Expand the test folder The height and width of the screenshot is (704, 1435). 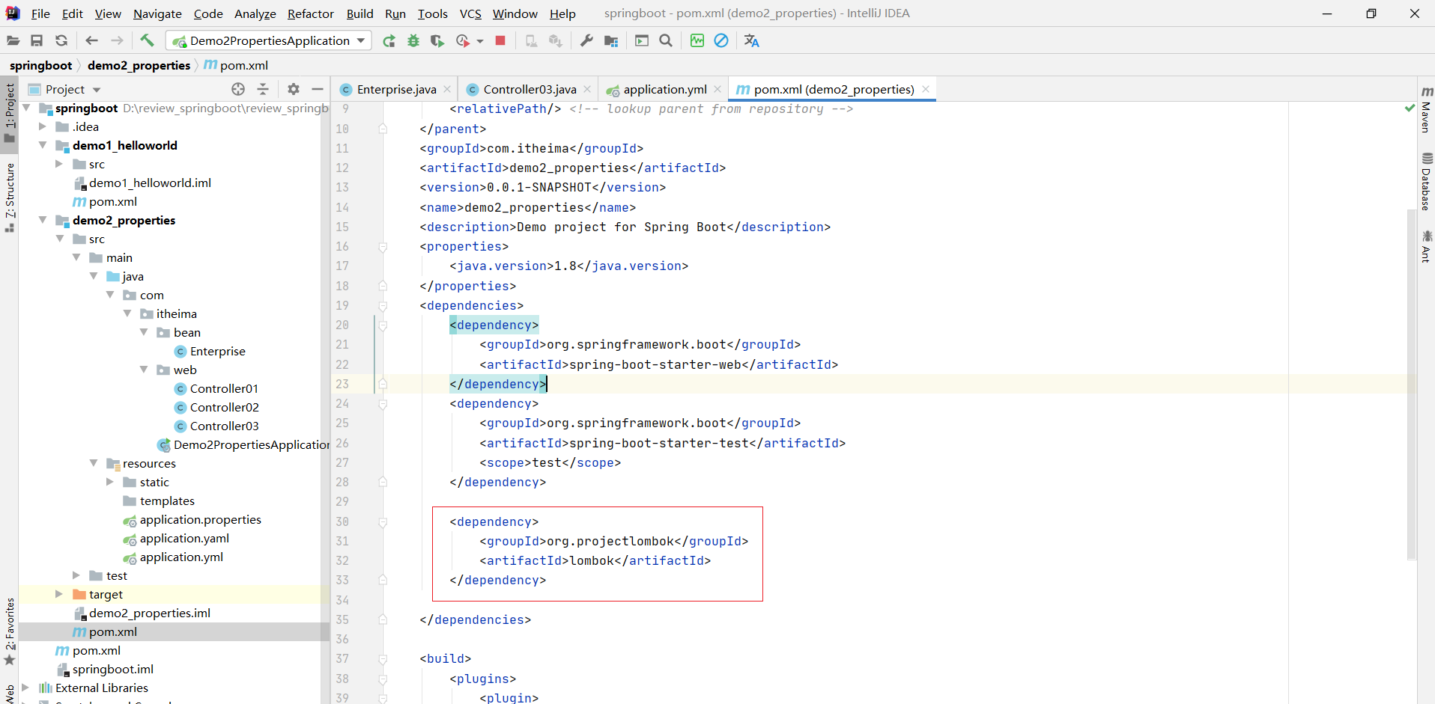click(x=76, y=575)
